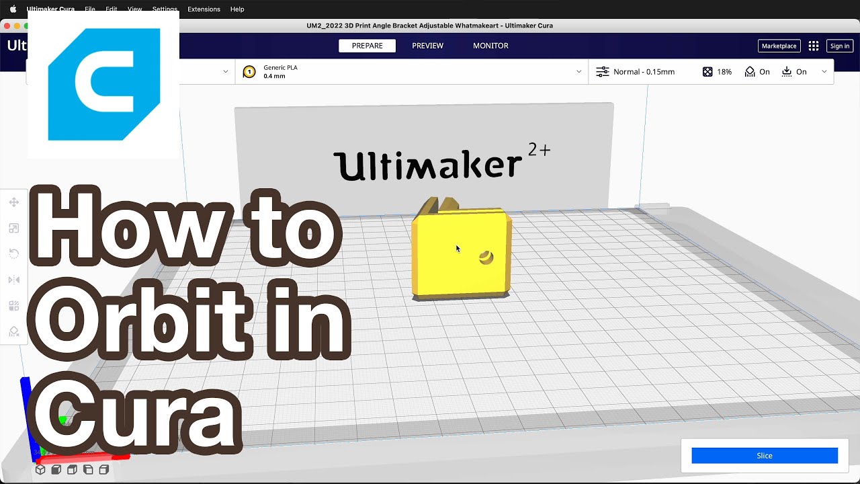Switch to the 3D view cube icon
The width and height of the screenshot is (860, 484).
[40, 470]
